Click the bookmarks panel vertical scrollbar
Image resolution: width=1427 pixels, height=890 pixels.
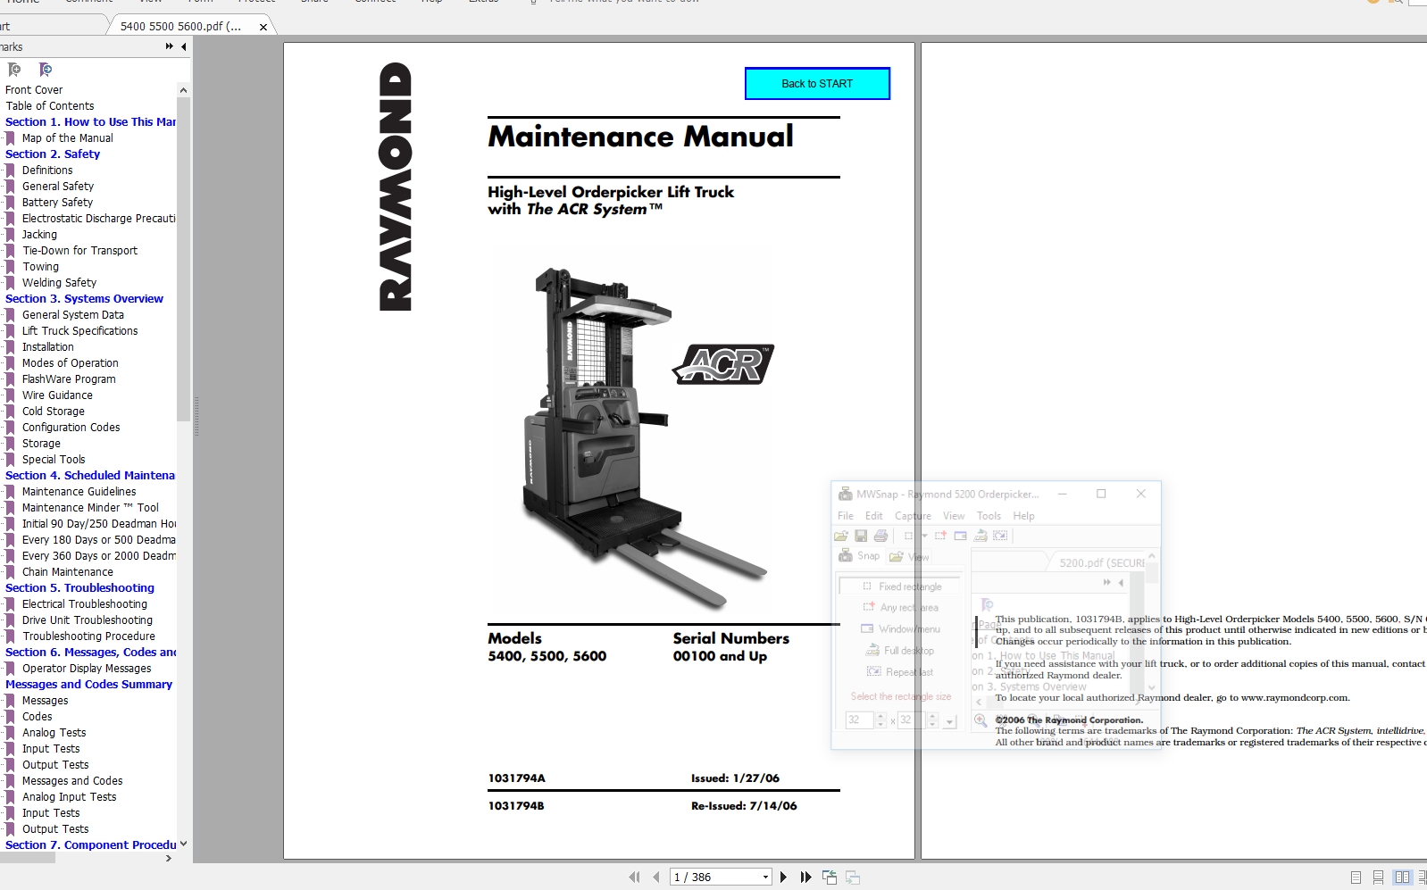pyautogui.click(x=183, y=268)
